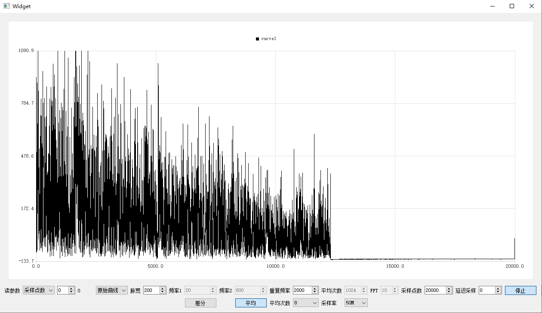Click the x-axis label 5000.0
The image size is (542, 313).
coord(156,266)
